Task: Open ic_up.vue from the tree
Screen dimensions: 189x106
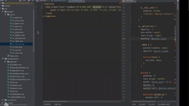Action: (17, 50)
